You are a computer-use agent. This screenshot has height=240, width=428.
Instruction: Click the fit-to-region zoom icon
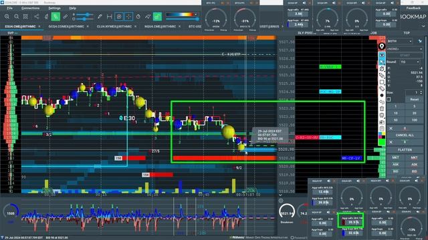pyautogui.click(x=25, y=17)
